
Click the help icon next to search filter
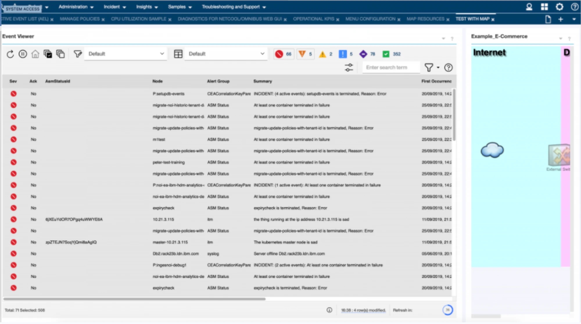point(449,68)
